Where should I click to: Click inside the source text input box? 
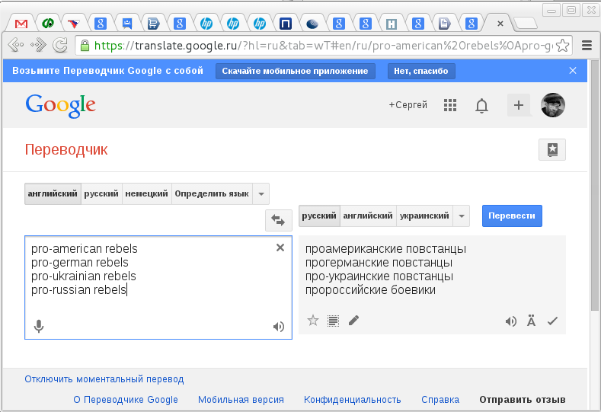(152, 305)
